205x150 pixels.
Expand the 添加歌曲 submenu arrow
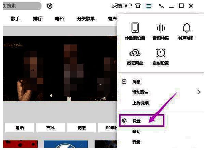(x=199, y=92)
